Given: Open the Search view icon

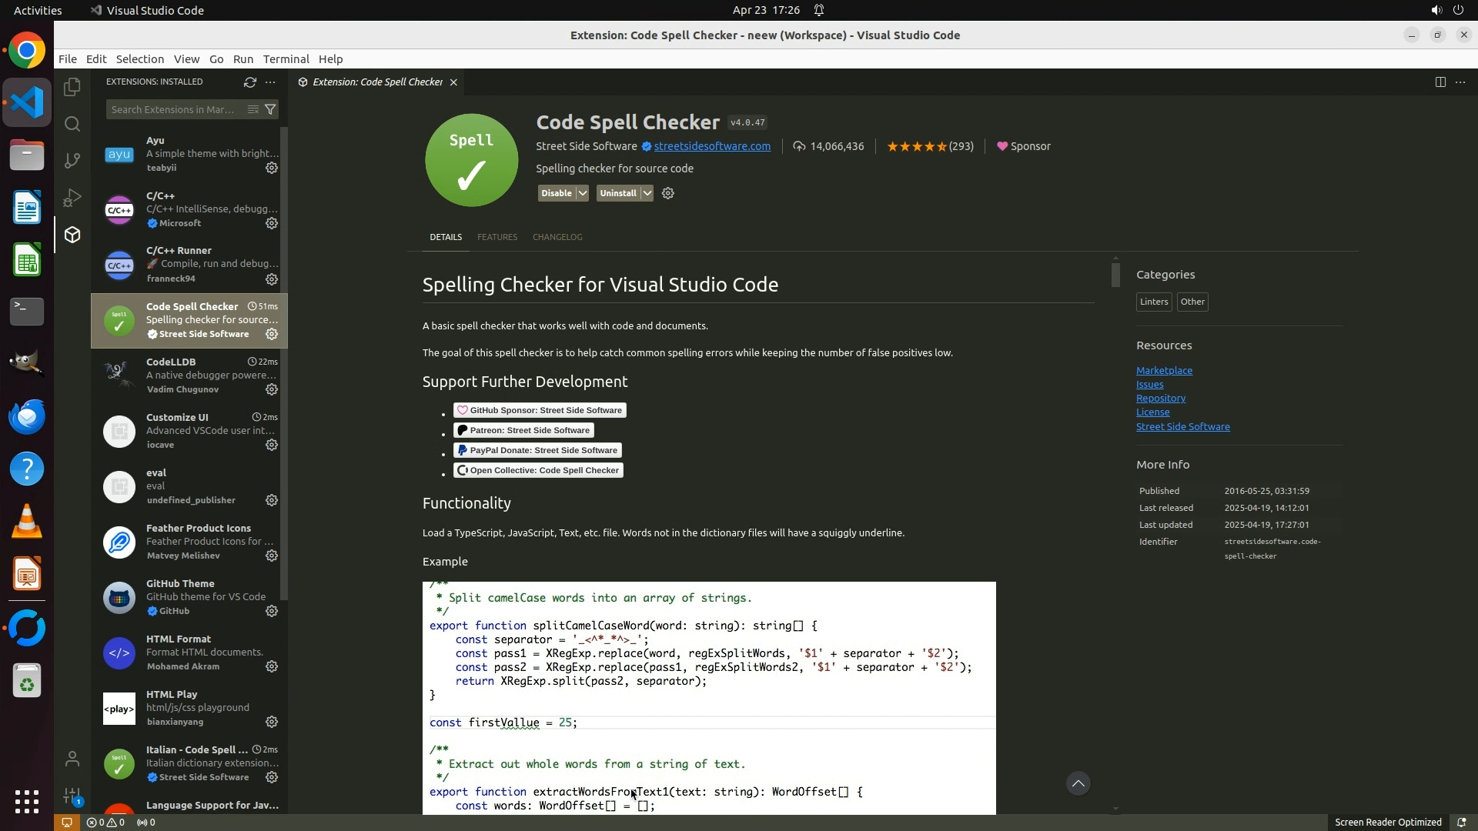Looking at the screenshot, I should 72,124.
